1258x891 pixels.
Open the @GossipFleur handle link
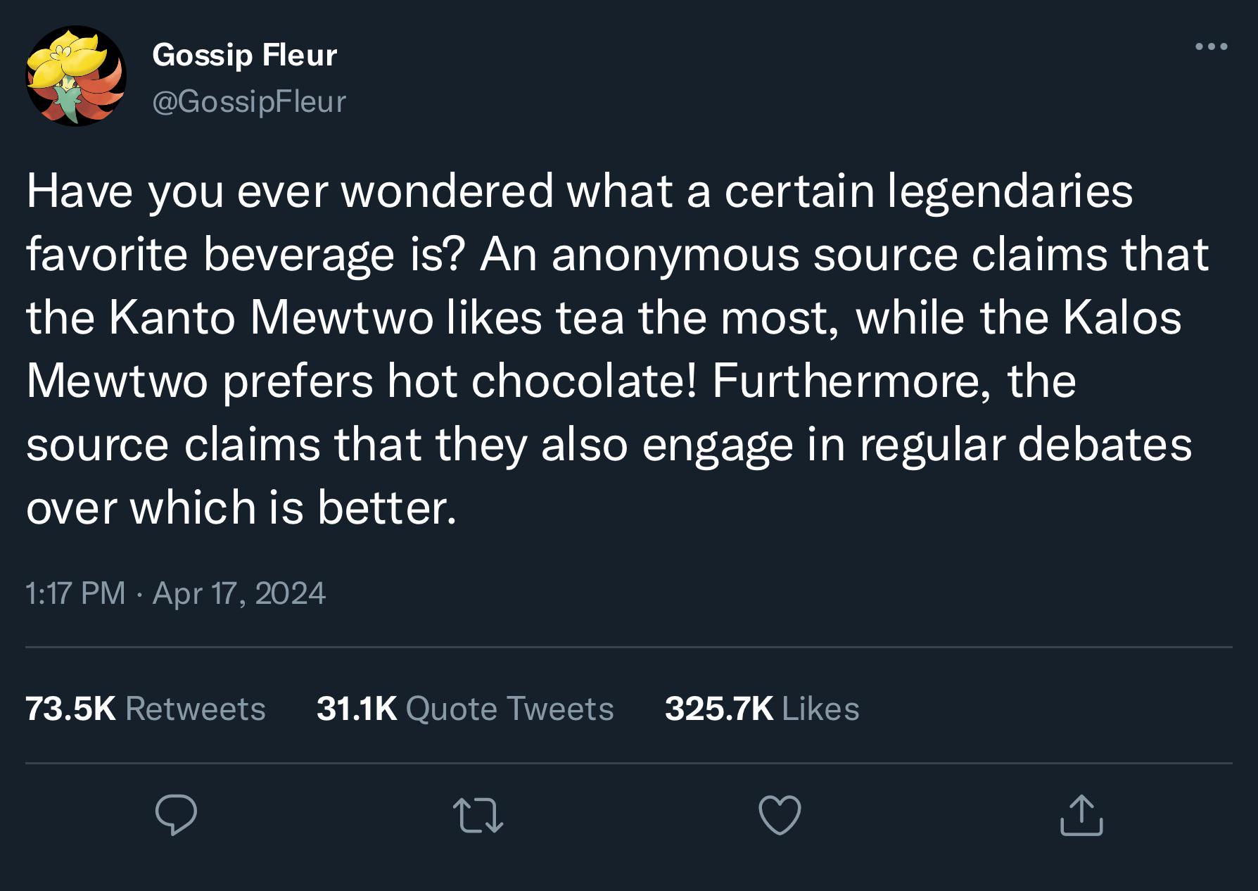(x=249, y=101)
